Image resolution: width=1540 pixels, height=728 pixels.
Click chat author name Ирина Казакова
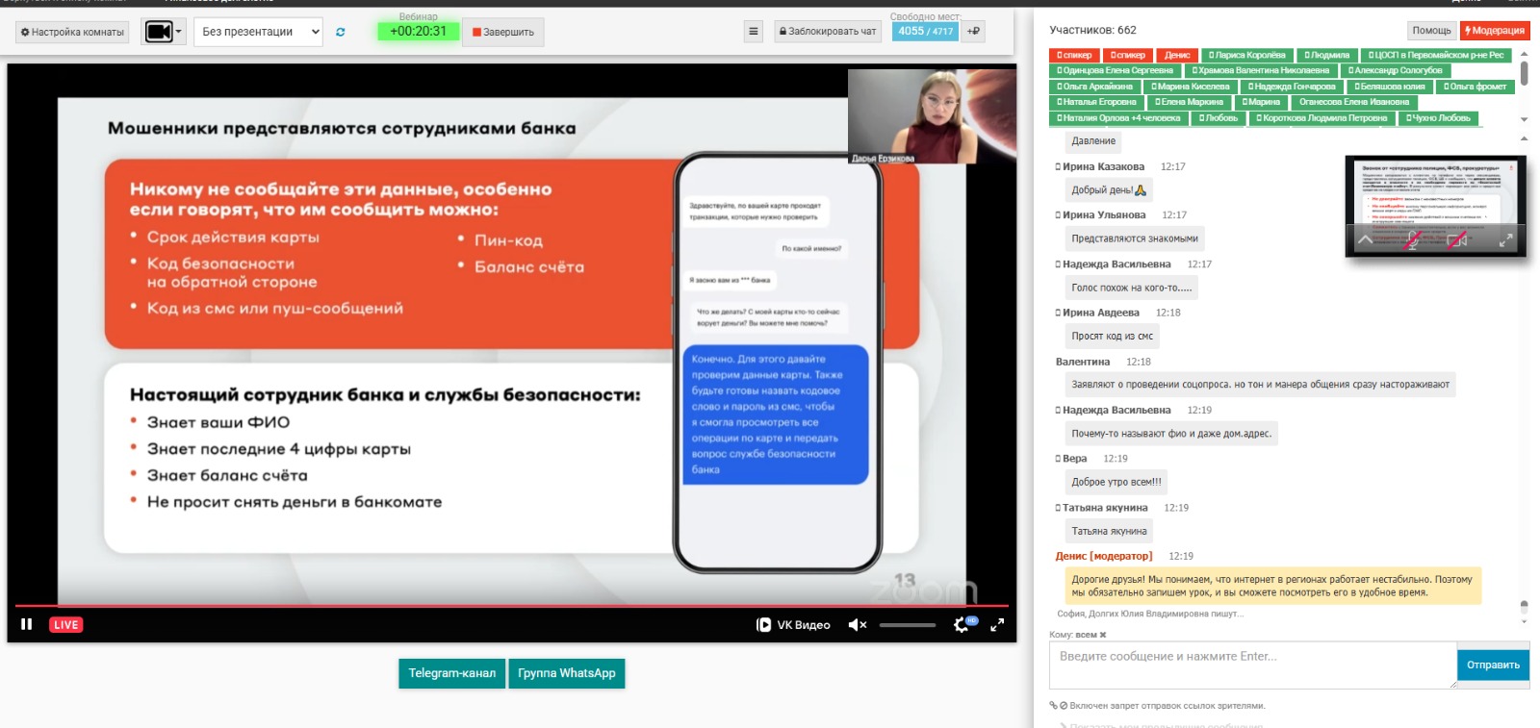(1103, 166)
